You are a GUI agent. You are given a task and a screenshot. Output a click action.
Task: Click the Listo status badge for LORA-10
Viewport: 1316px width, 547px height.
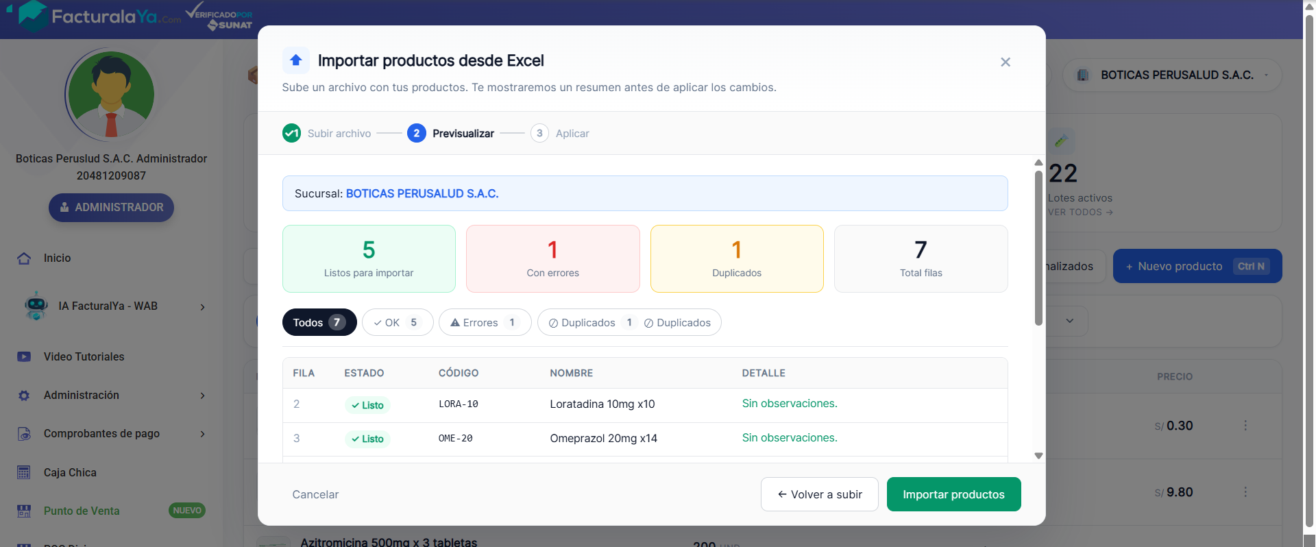pos(367,405)
